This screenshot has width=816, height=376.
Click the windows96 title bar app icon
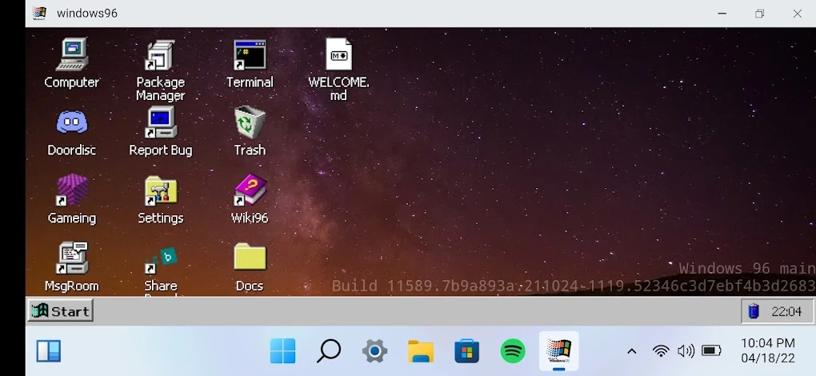tap(39, 14)
